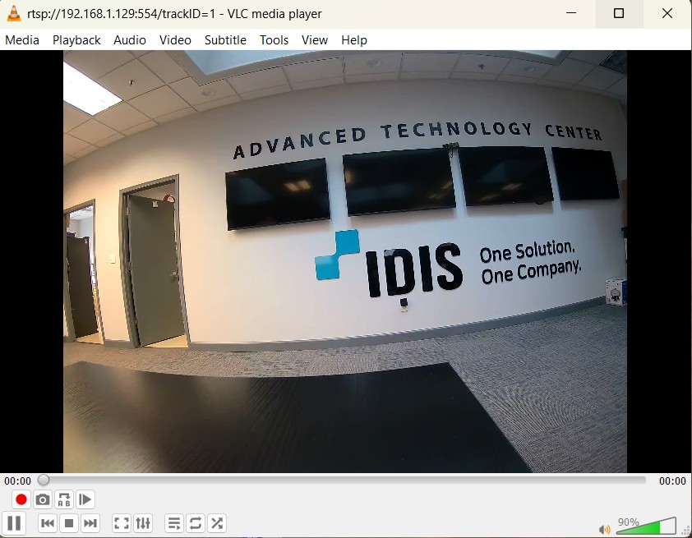Skip to next media item
The height and width of the screenshot is (538, 692).
tap(90, 523)
